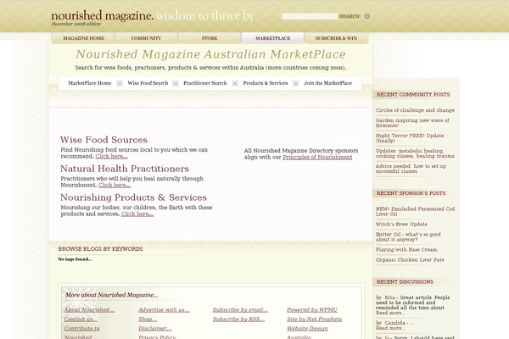Select the Marketplace tab
The height and width of the screenshot is (339, 509).
272,38
